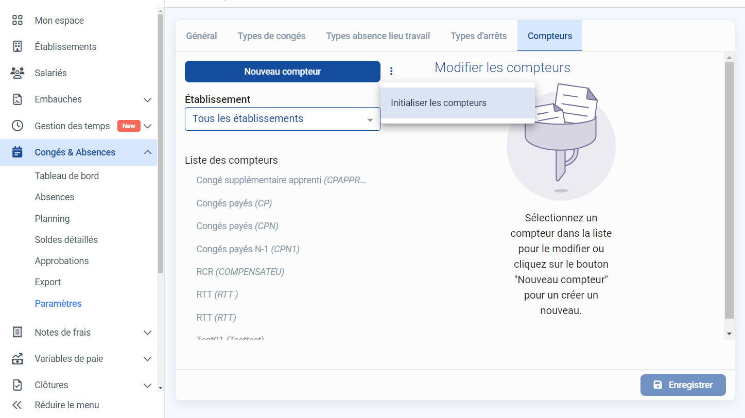This screenshot has width=745, height=418.
Task: Click the Enregistrer button
Action: [683, 385]
